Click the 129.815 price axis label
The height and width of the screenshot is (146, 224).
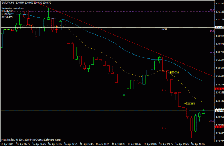(x=220, y=133)
